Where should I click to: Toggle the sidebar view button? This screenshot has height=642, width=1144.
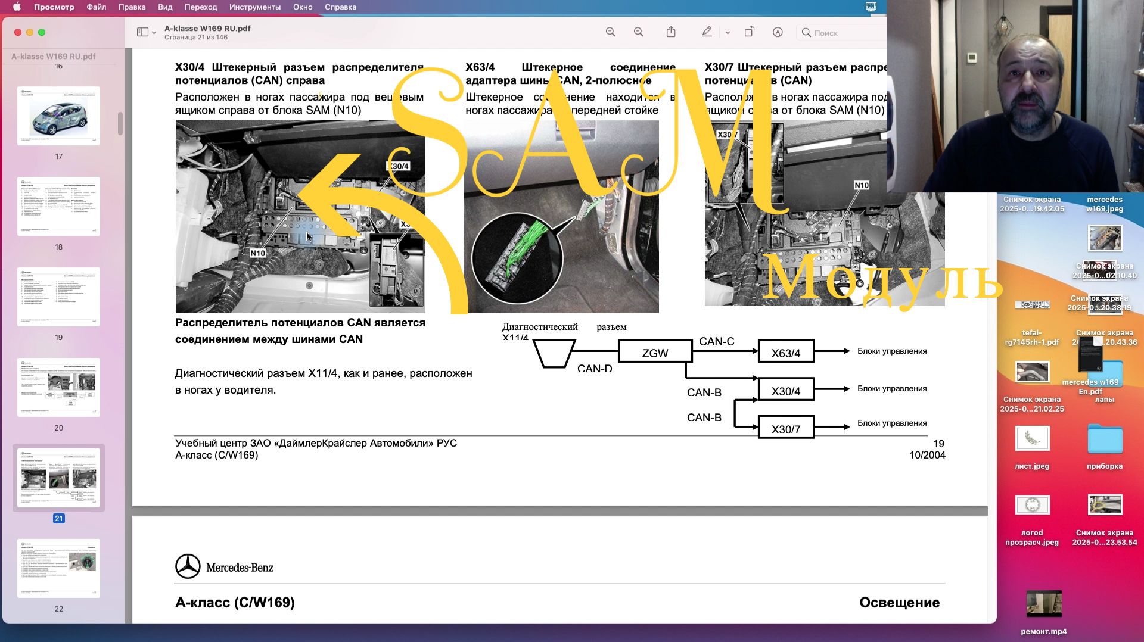142,32
